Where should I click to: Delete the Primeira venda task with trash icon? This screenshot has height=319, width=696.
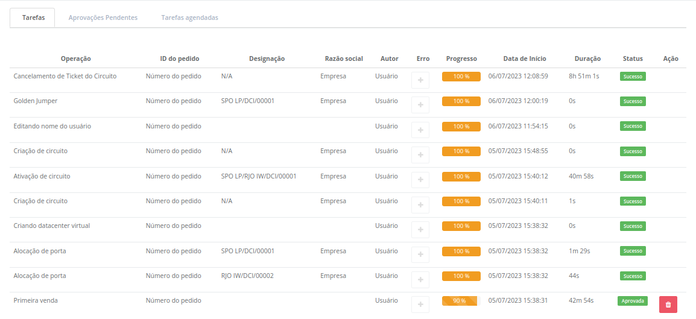click(668, 305)
